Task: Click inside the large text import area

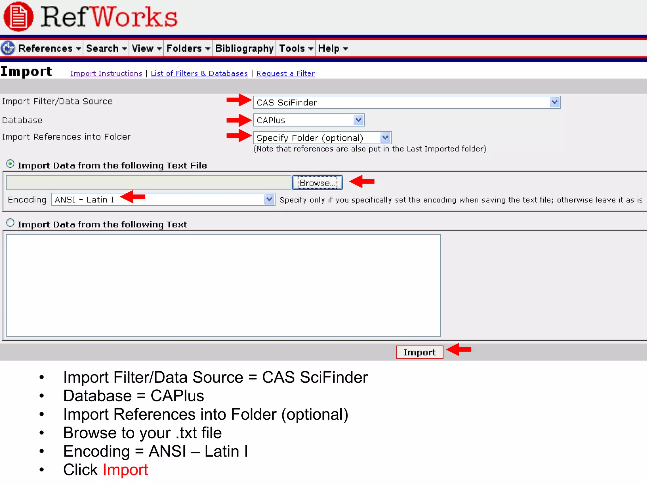Action: (x=223, y=285)
